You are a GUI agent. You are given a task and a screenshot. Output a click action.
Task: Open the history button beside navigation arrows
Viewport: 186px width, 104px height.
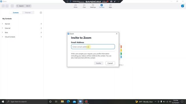tap(12, 6)
